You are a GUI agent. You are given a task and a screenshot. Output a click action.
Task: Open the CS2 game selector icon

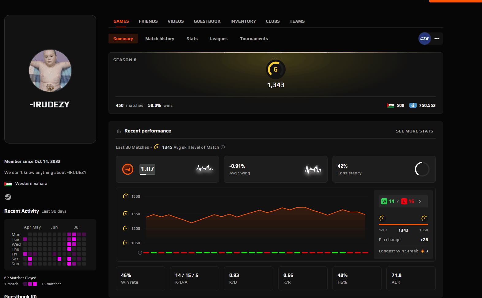pyautogui.click(x=425, y=39)
